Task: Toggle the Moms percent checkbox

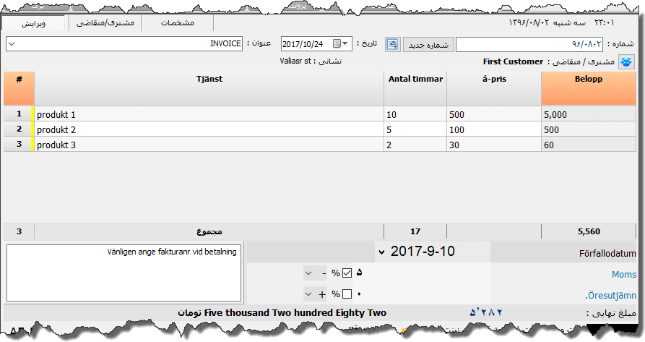Action: click(347, 273)
